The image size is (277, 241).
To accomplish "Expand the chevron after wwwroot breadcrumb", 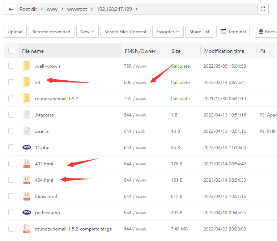I will [92, 9].
